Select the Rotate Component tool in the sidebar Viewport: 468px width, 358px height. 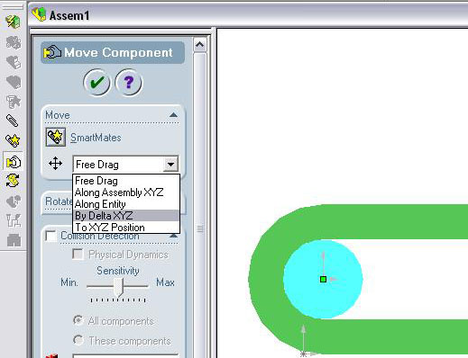coord(13,181)
